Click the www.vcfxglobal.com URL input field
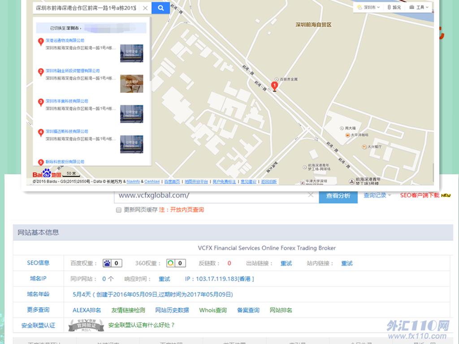459x344 pixels. 211,195
